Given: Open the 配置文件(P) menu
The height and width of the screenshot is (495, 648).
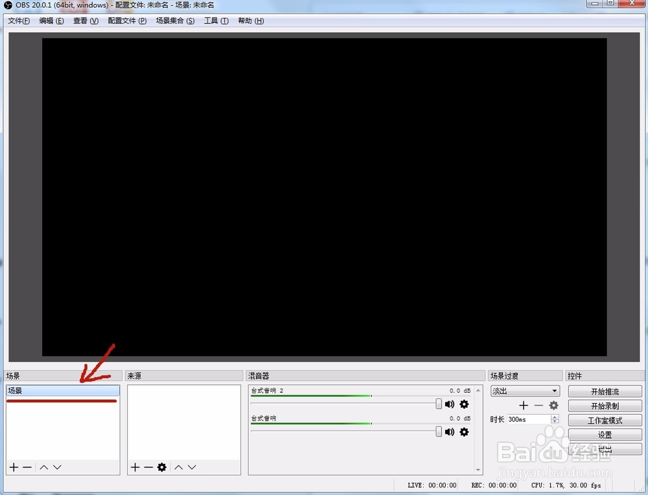Looking at the screenshot, I should pos(127,21).
